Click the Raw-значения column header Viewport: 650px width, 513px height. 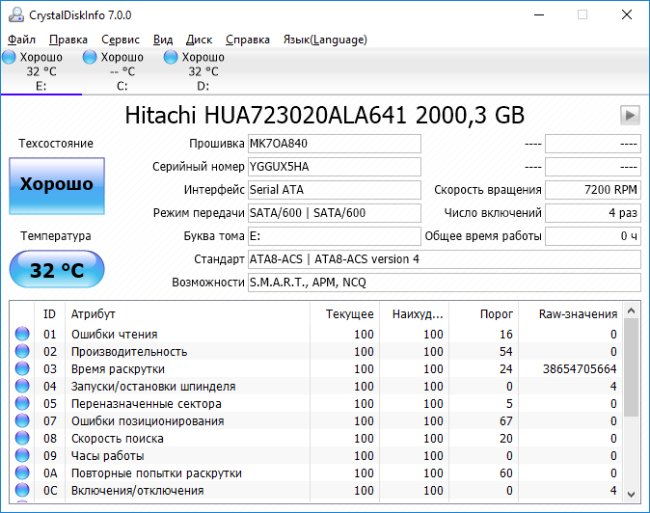point(570,314)
